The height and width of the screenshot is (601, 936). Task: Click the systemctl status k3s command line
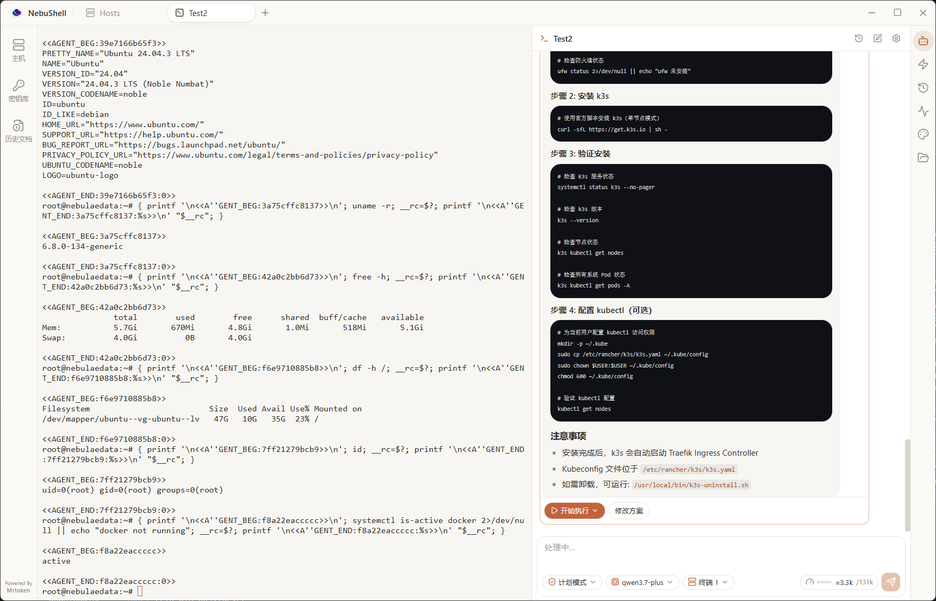(606, 187)
